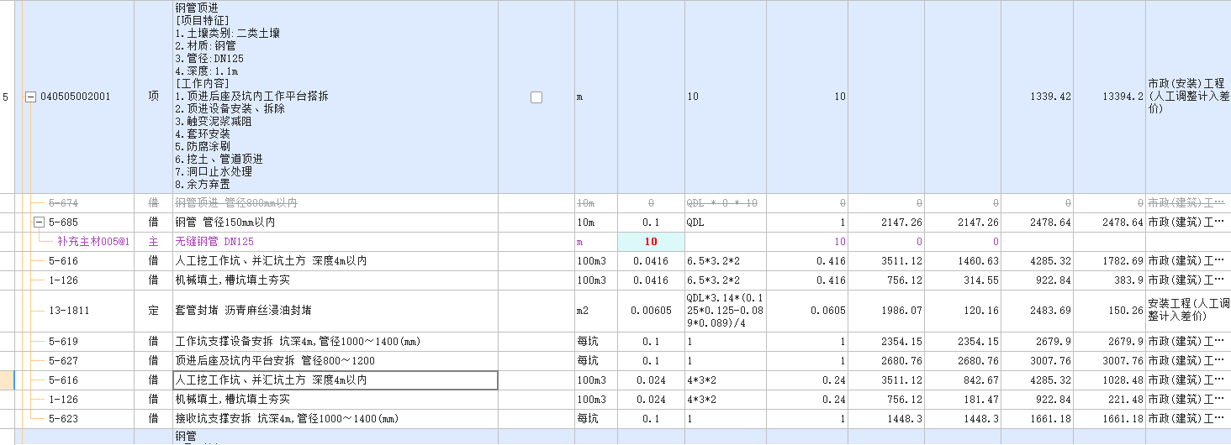Select item code 040505002001
This screenshot has height=445, width=1231.
point(75,97)
